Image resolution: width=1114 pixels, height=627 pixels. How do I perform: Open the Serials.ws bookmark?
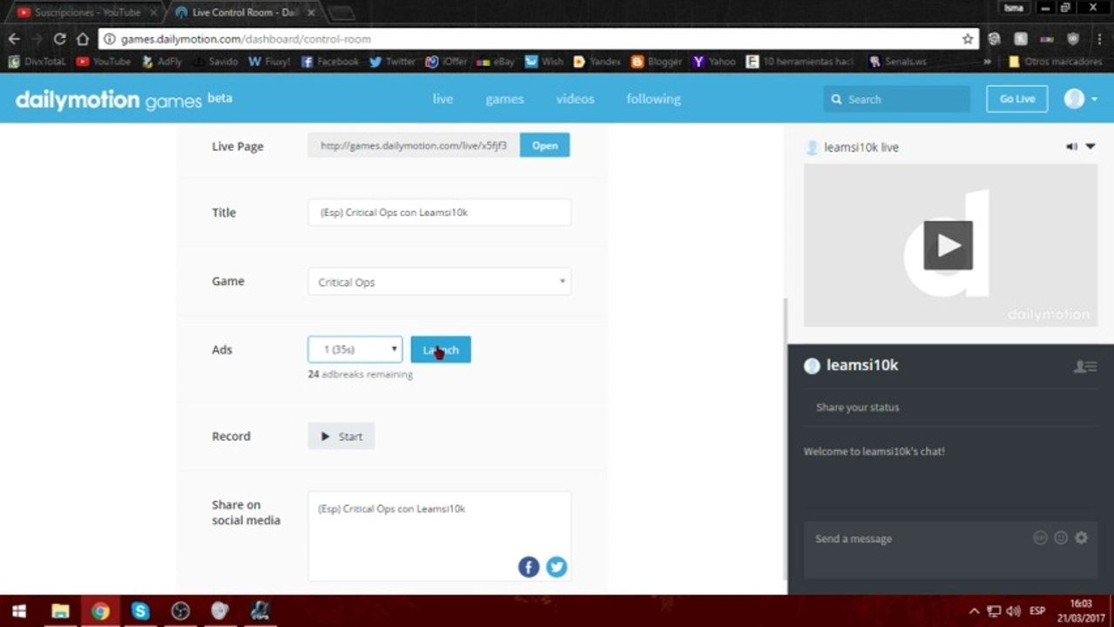pyautogui.click(x=898, y=62)
